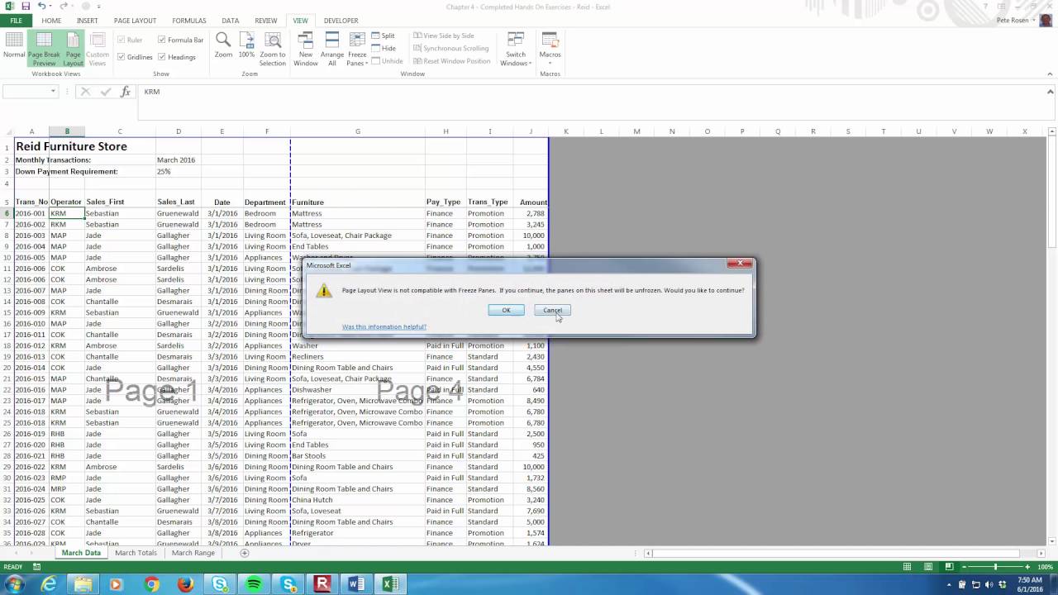
Task: Click Hide window command
Action: [384, 48]
